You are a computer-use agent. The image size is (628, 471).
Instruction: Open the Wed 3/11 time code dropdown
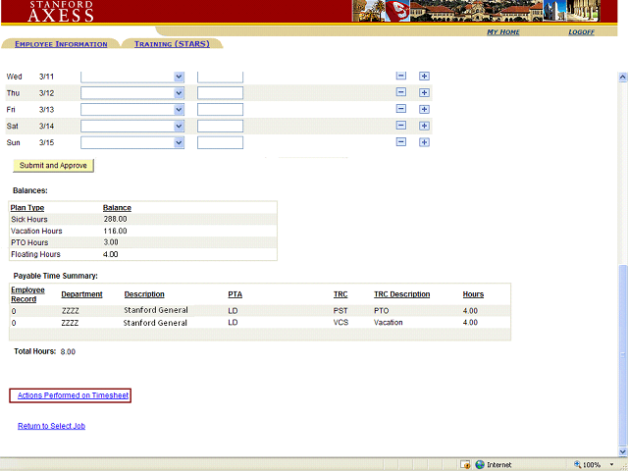tap(179, 77)
